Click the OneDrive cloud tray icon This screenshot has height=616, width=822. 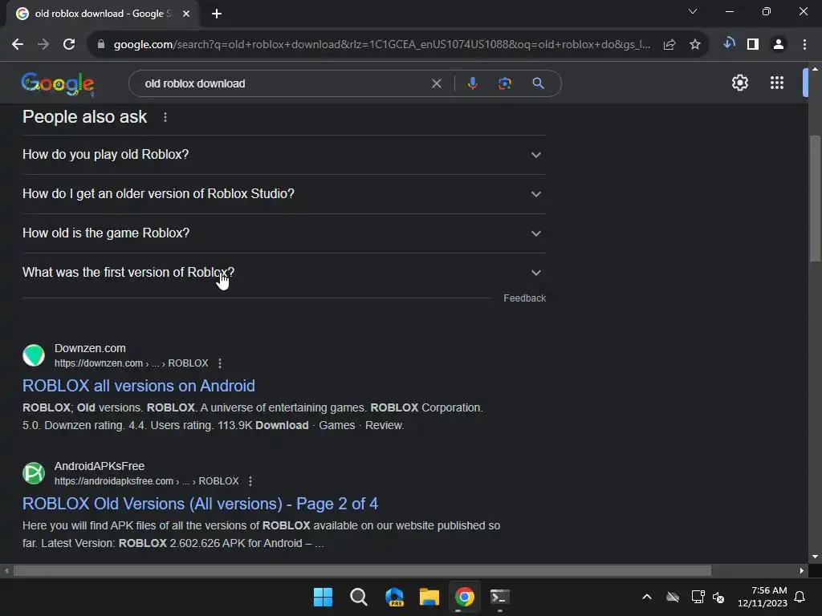click(x=673, y=597)
